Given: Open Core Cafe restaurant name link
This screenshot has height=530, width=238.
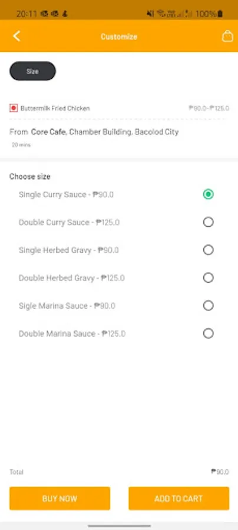Looking at the screenshot, I should 48,132.
